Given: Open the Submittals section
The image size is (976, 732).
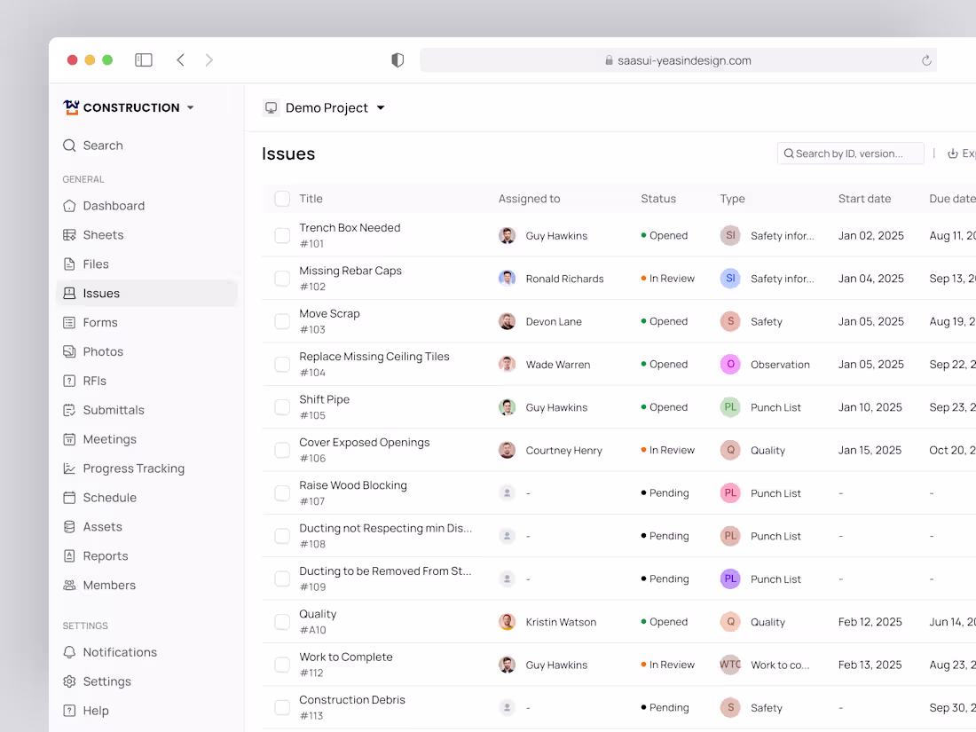Looking at the screenshot, I should [x=112, y=409].
